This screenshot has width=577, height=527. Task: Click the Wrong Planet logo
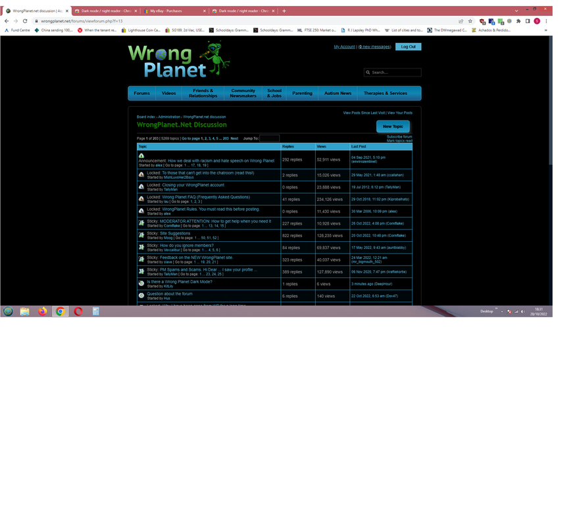(x=179, y=60)
